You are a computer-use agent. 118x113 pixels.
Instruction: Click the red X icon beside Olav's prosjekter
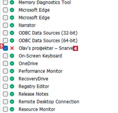pos(12,48)
